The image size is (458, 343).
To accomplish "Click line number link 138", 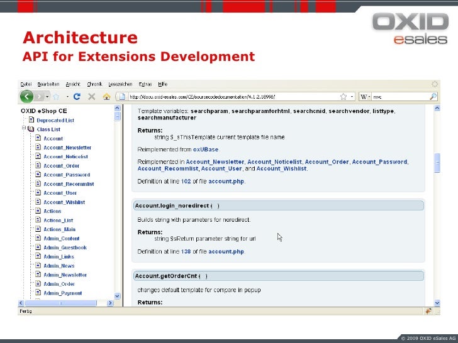I will (186, 251).
